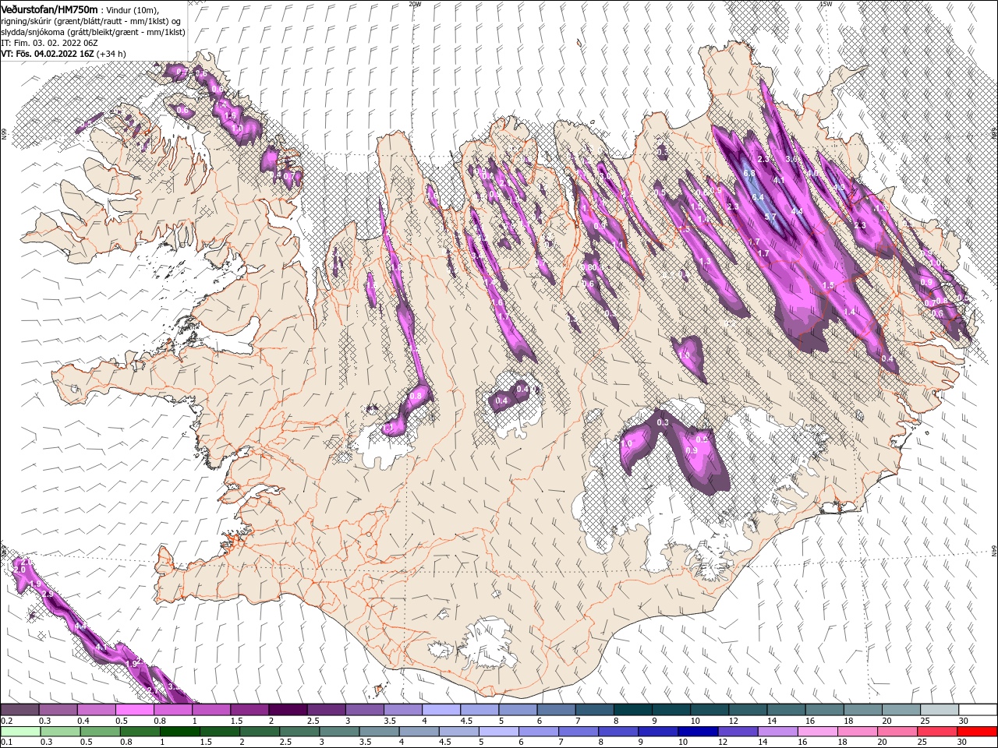Click the '20W' longitude label
The width and height of the screenshot is (998, 748).
(415, 4)
